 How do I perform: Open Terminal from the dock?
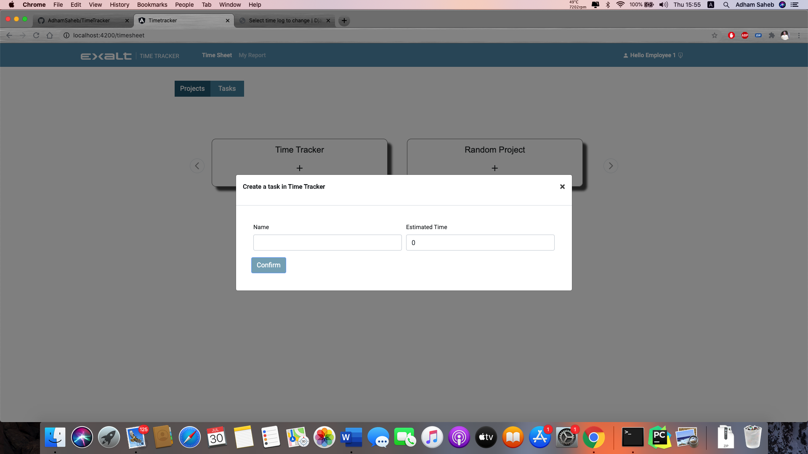pos(633,438)
